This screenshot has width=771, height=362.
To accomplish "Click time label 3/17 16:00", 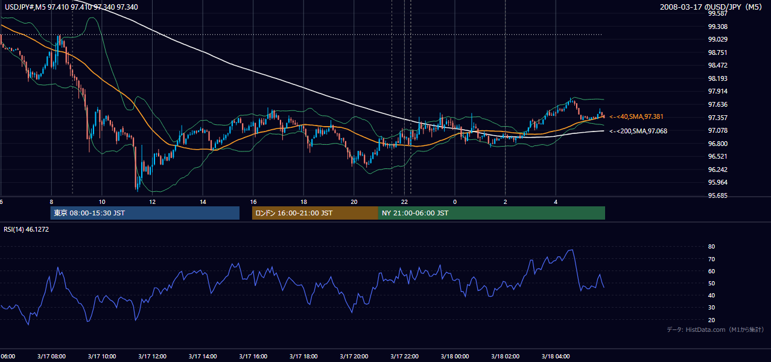I will click(x=253, y=357).
